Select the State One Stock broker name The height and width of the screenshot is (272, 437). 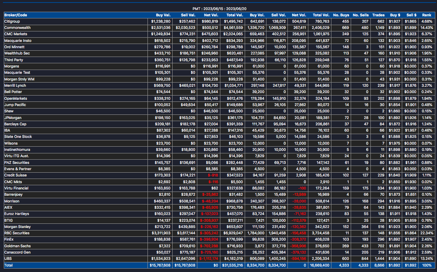[x=18, y=137]
